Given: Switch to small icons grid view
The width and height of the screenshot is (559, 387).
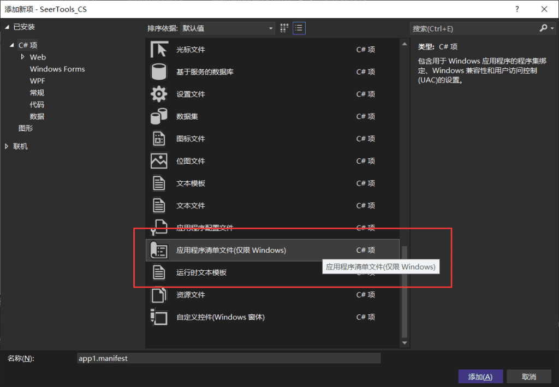Looking at the screenshot, I should pos(284,28).
